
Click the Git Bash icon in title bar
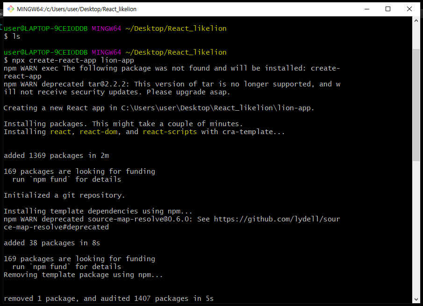(11, 9)
